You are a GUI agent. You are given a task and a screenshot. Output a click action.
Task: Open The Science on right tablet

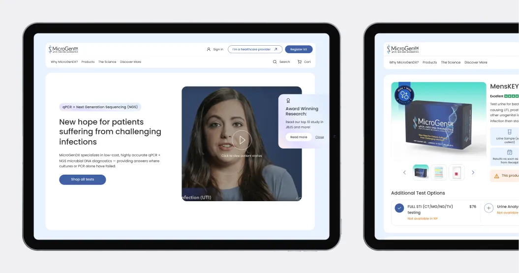[451, 62]
